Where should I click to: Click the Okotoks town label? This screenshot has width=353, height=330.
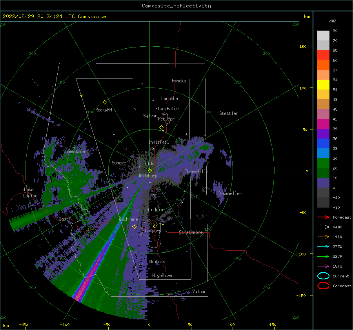point(157,262)
